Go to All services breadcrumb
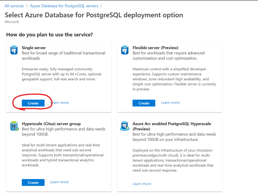Viewport: 258px width, 195px height. (14, 6)
